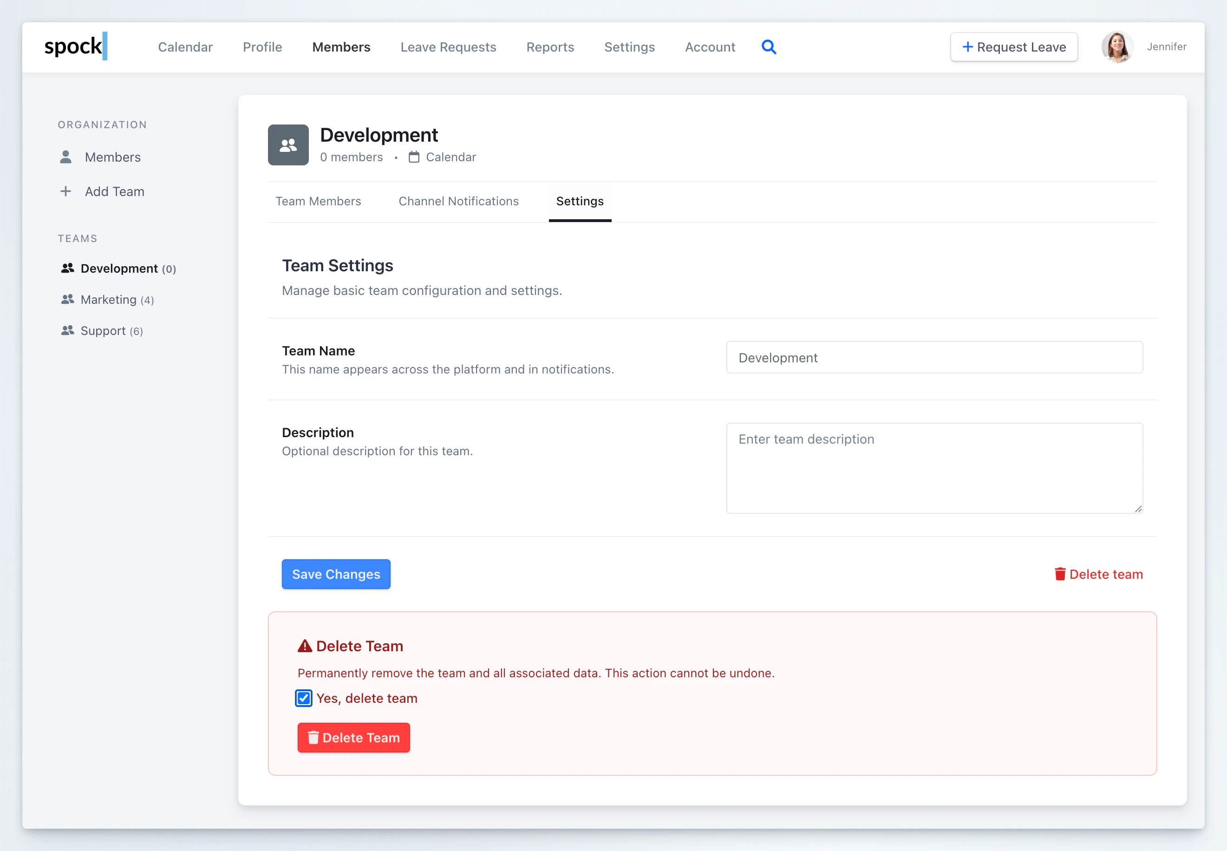
Task: Navigate to Leave Requests
Action: (448, 47)
